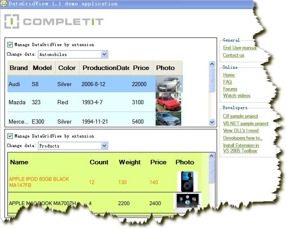Click scroll up arrow in the automobiles grid
286x229 pixels.
pyautogui.click(x=212, y=64)
